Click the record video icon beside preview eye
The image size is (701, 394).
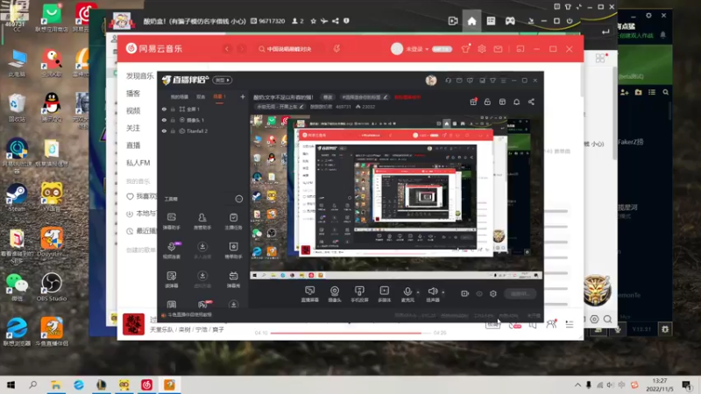pyautogui.click(x=464, y=293)
